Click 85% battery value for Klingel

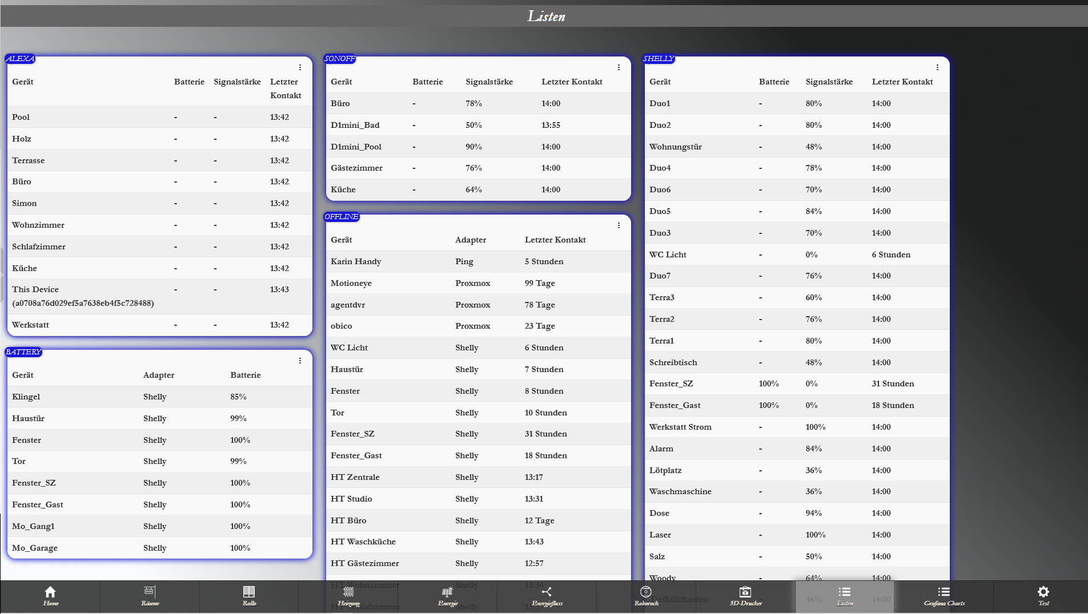[x=238, y=397]
